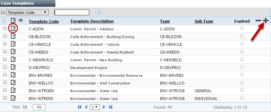271x112 pixels.
Task: Open edit icon for C-ADDN template
Action: pyautogui.click(x=13, y=28)
